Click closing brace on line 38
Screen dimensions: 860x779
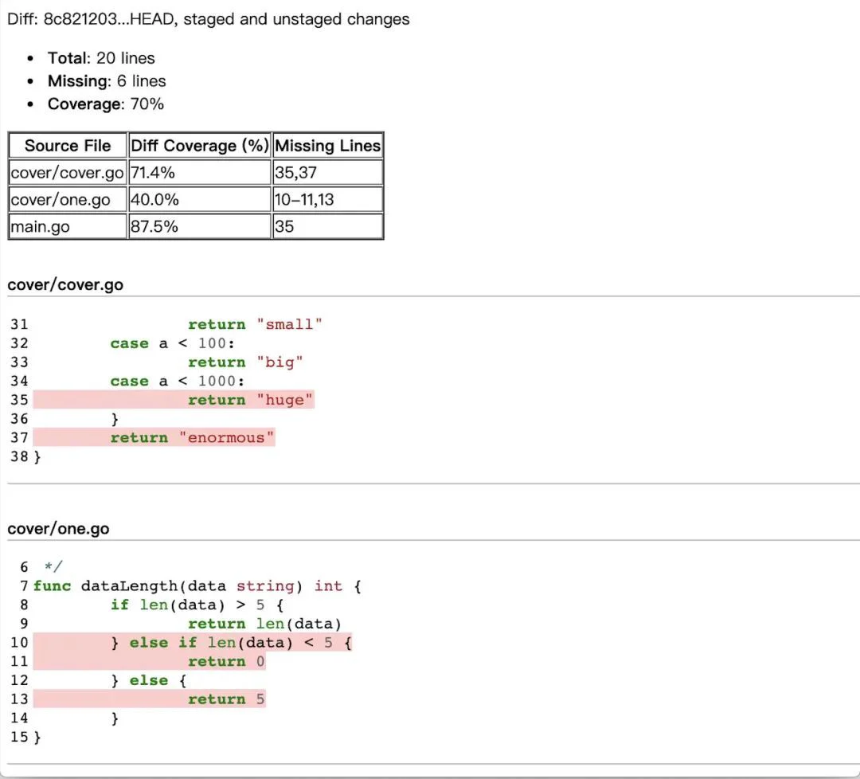tap(37, 457)
